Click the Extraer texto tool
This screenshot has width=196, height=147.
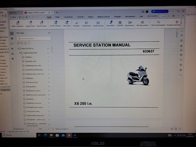130,24
